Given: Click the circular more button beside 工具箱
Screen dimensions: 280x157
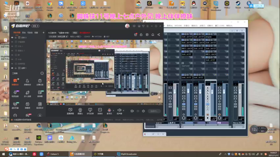Looking at the screenshot, I should pos(42,73).
